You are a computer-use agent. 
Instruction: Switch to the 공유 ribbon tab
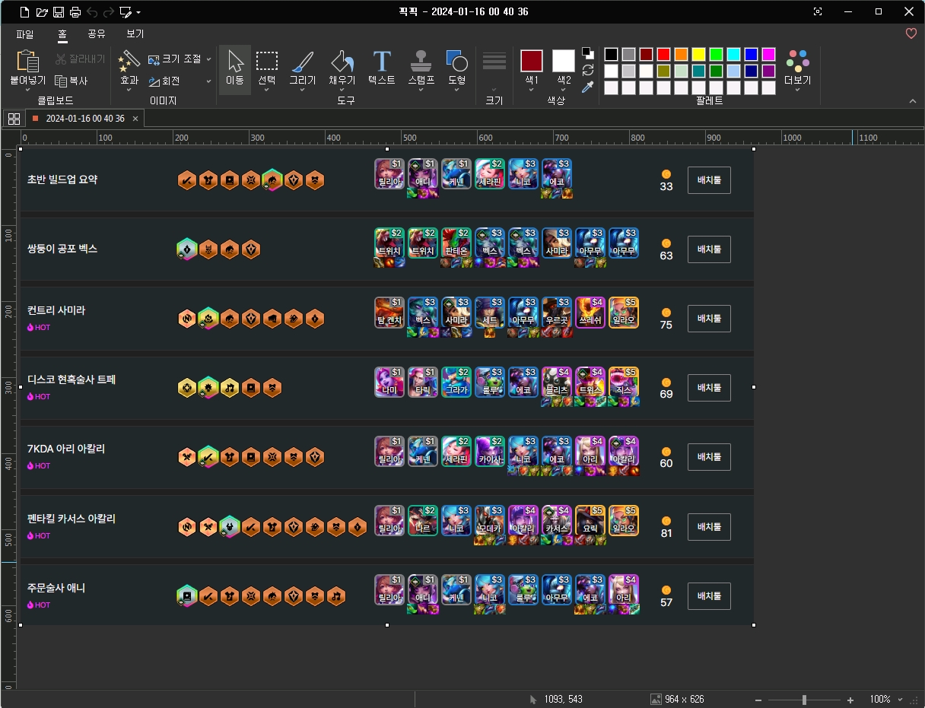click(97, 34)
